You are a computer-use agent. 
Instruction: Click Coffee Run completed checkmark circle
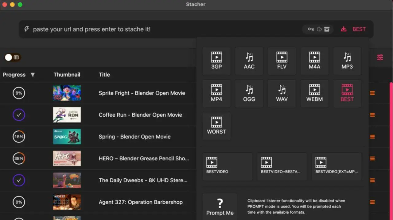coord(19,115)
